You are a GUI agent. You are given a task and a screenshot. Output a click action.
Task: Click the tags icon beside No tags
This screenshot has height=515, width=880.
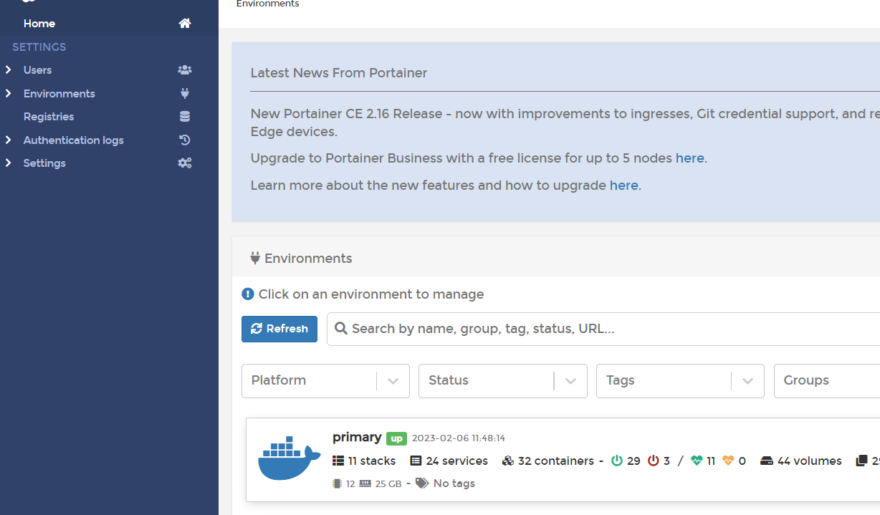(x=422, y=483)
